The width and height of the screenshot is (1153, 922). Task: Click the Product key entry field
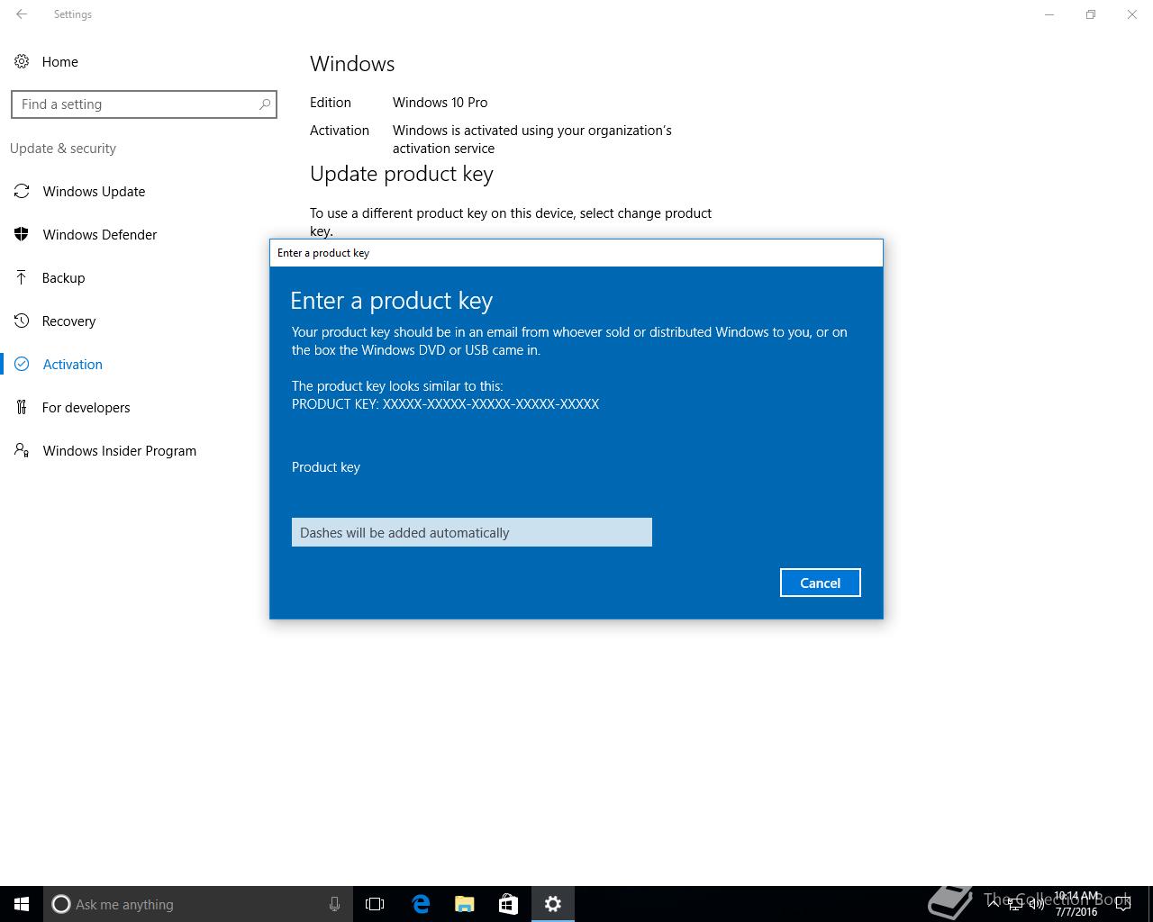coord(471,532)
